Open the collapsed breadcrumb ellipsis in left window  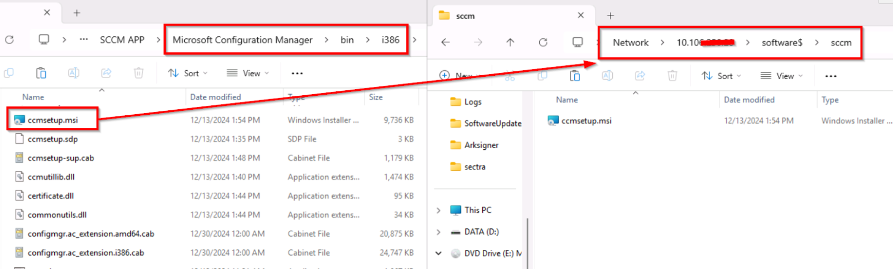click(84, 40)
